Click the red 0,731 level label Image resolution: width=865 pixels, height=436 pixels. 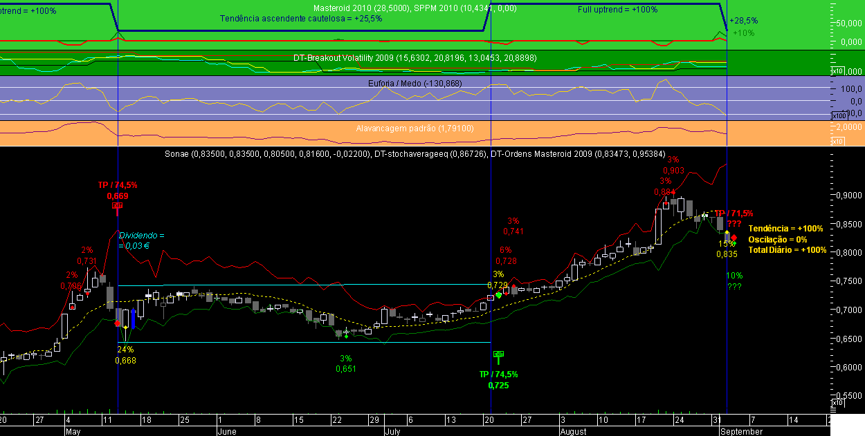(86, 260)
